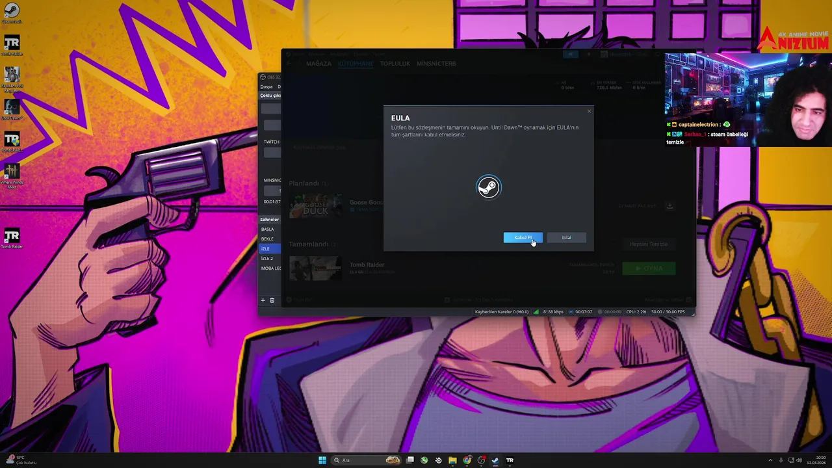The height and width of the screenshot is (468, 832).
Task: Select İZLE scene in OBS
Action: 270,249
